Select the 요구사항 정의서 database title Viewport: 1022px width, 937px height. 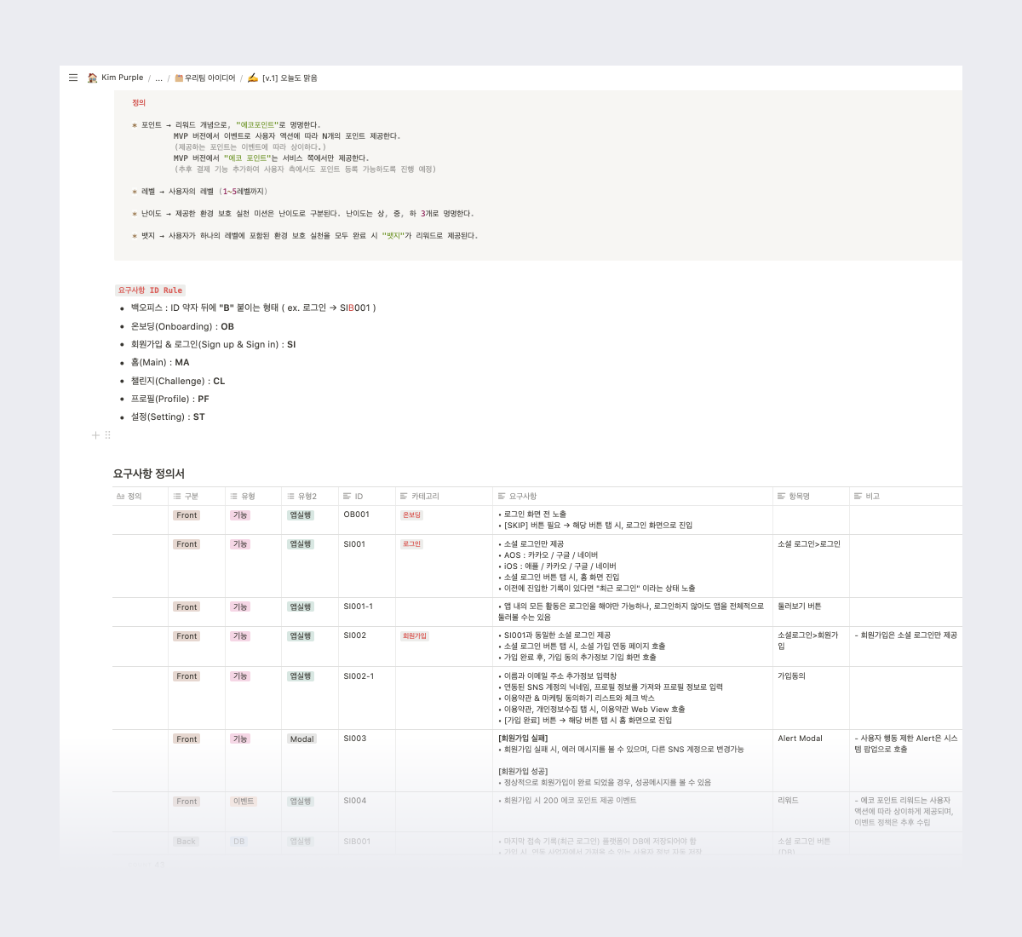pos(149,474)
